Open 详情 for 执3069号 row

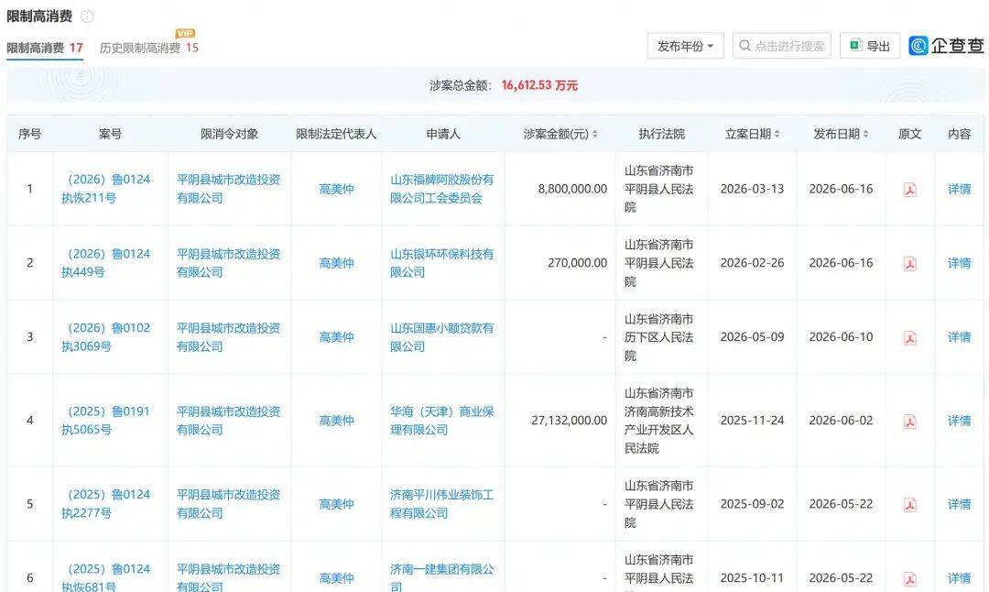click(959, 337)
